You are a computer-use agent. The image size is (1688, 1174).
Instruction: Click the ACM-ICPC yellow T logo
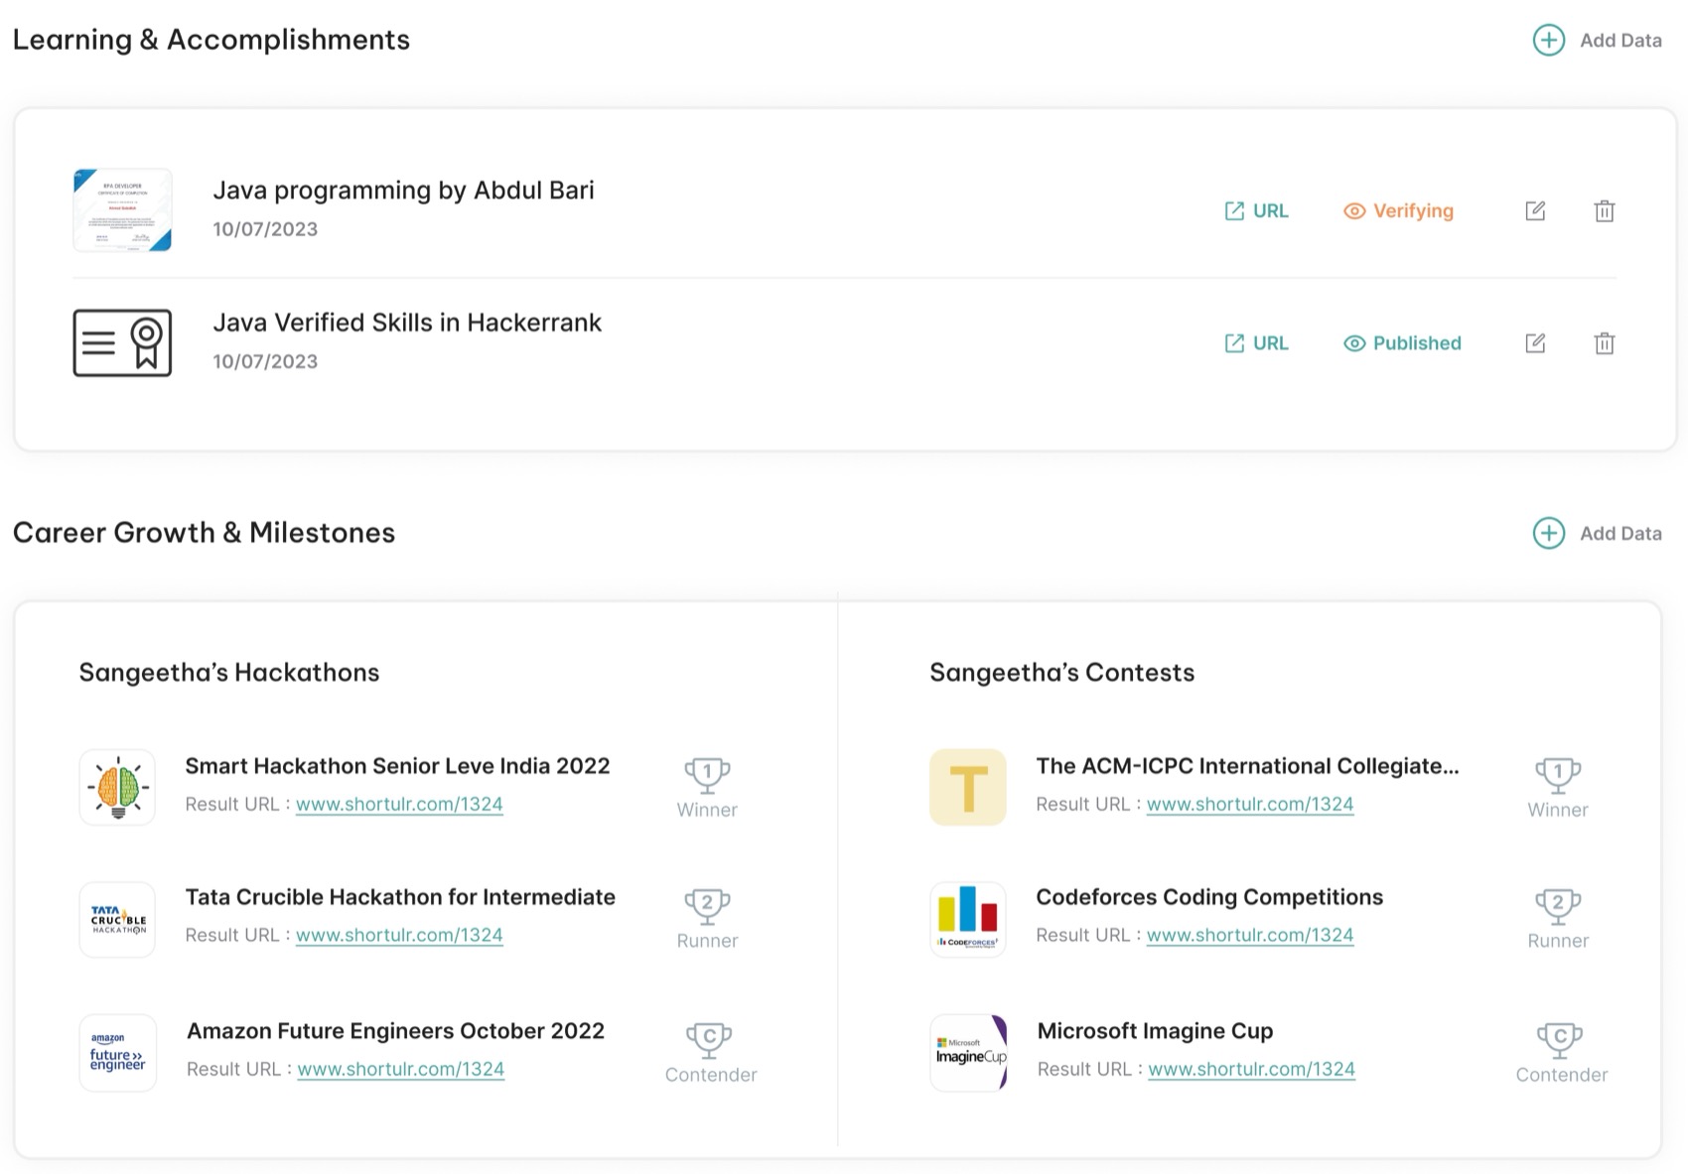(968, 787)
